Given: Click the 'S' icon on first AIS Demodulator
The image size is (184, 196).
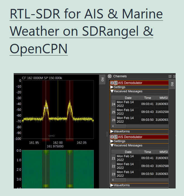Looking at the screenshot, I should tap(116, 83).
